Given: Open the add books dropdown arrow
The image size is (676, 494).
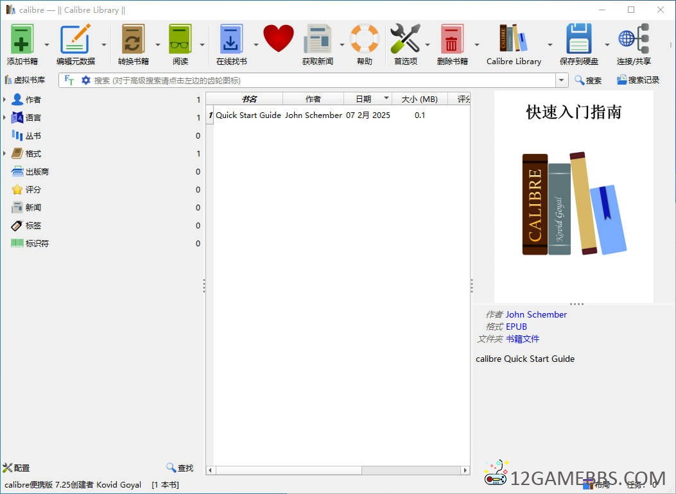Looking at the screenshot, I should 47,44.
